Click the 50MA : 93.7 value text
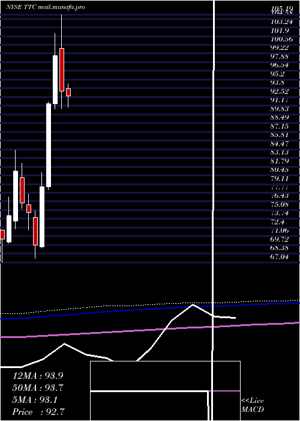Screen dimensions: 300x421 [x=38, y=388]
